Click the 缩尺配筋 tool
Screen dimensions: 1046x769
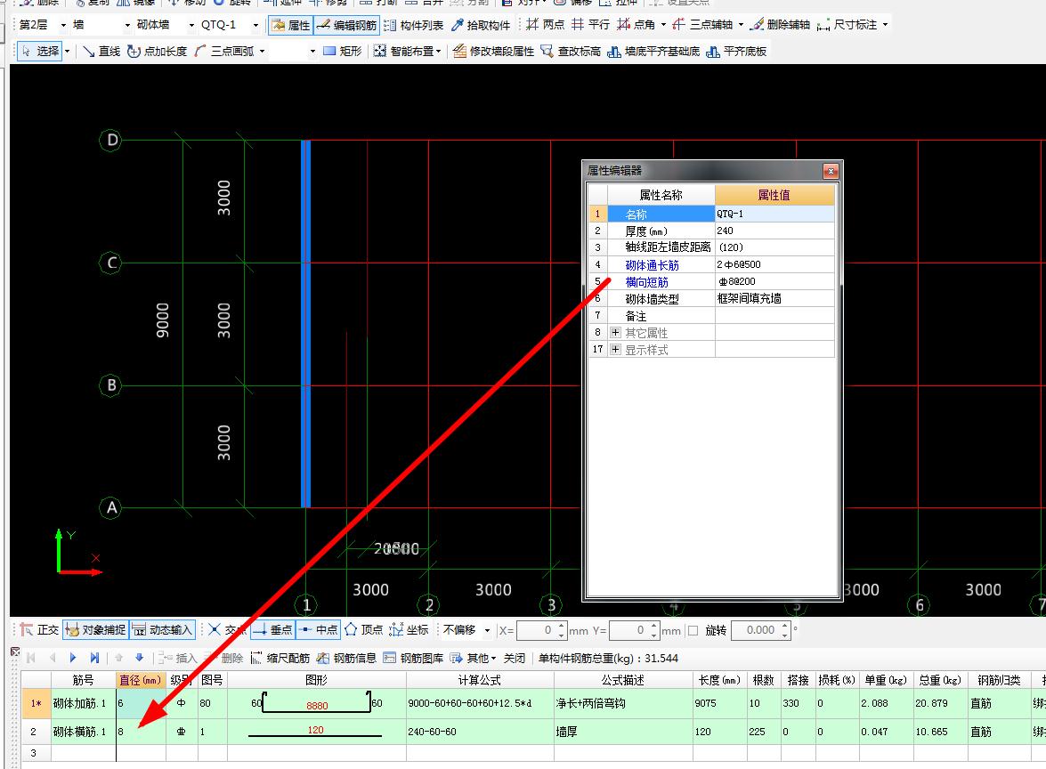coord(280,659)
